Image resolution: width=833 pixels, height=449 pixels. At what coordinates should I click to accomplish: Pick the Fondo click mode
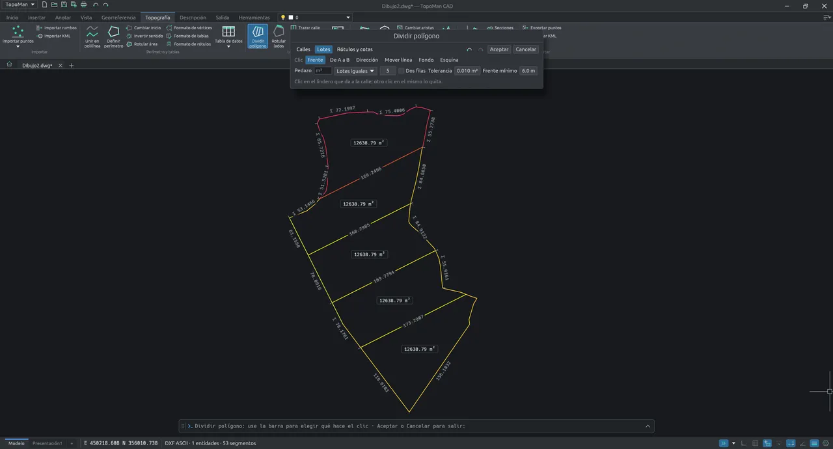pyautogui.click(x=426, y=60)
